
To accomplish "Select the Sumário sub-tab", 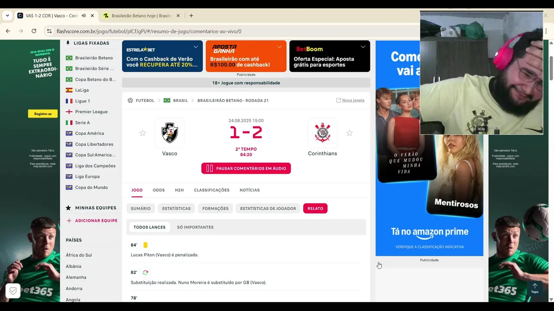I will click(141, 209).
